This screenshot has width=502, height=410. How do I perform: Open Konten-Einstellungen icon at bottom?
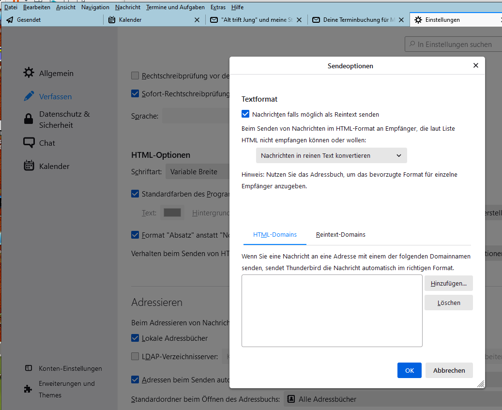[29, 368]
